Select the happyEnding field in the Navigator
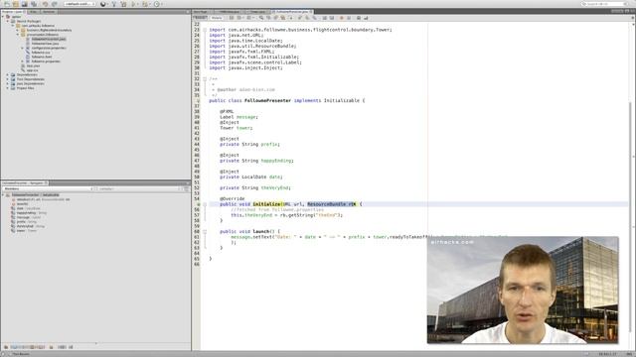 pyautogui.click(x=32, y=213)
